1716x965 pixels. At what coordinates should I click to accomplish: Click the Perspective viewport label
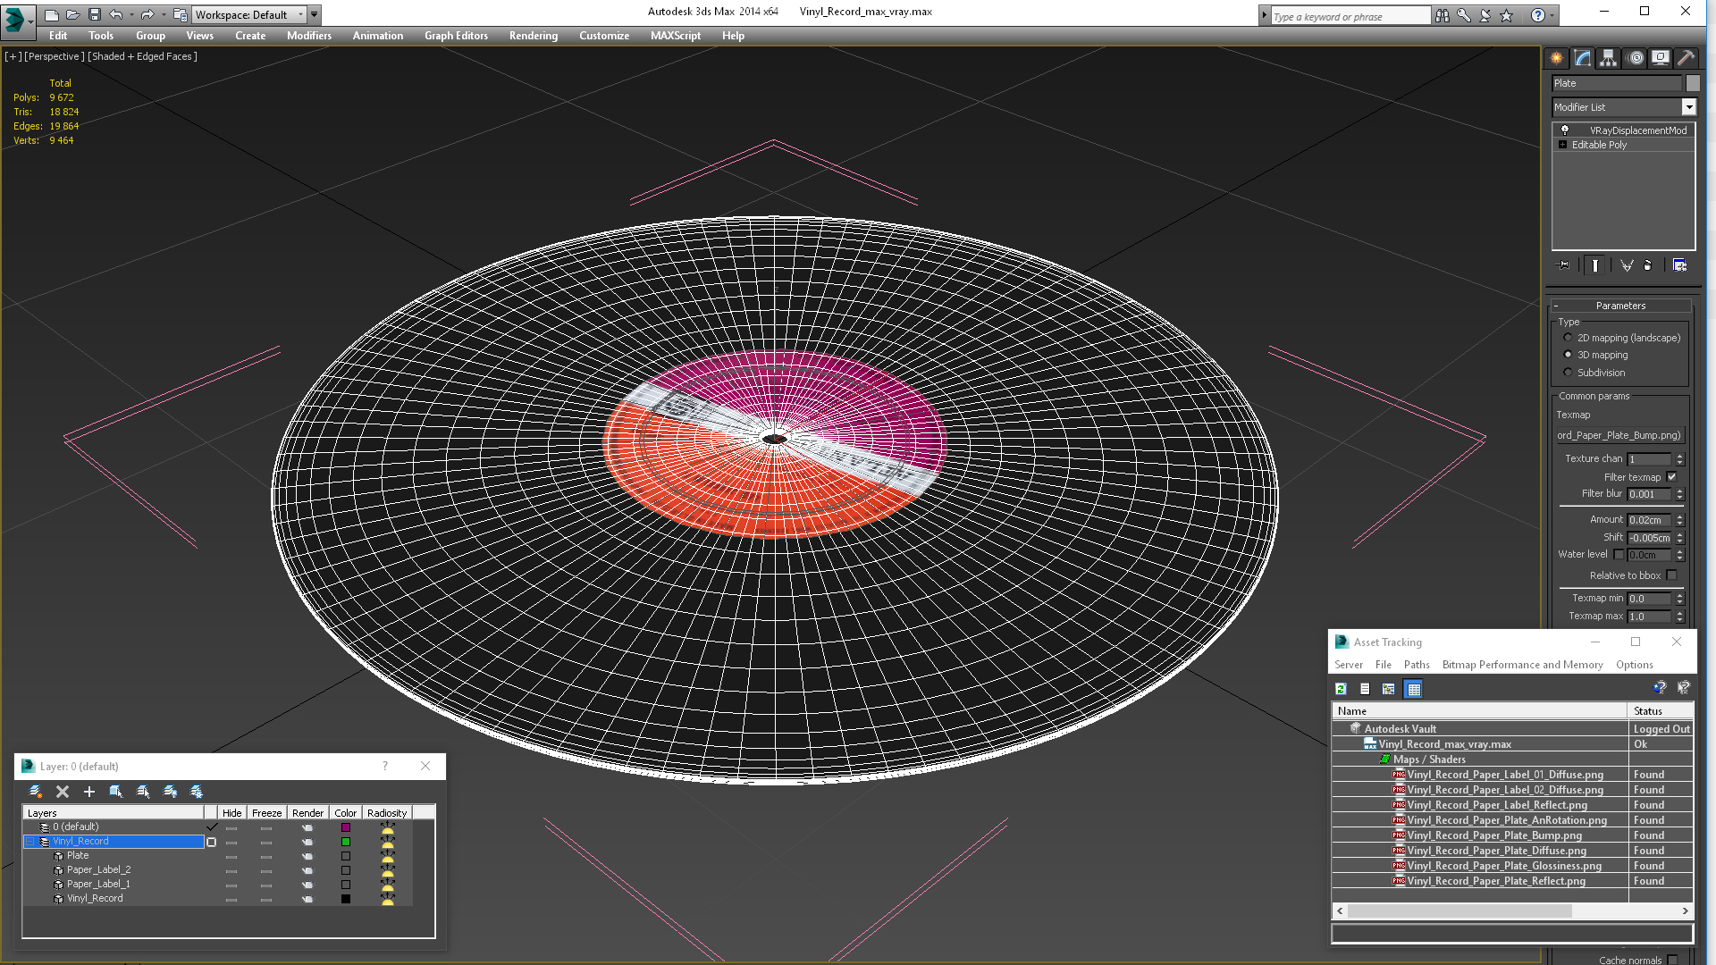click(54, 56)
